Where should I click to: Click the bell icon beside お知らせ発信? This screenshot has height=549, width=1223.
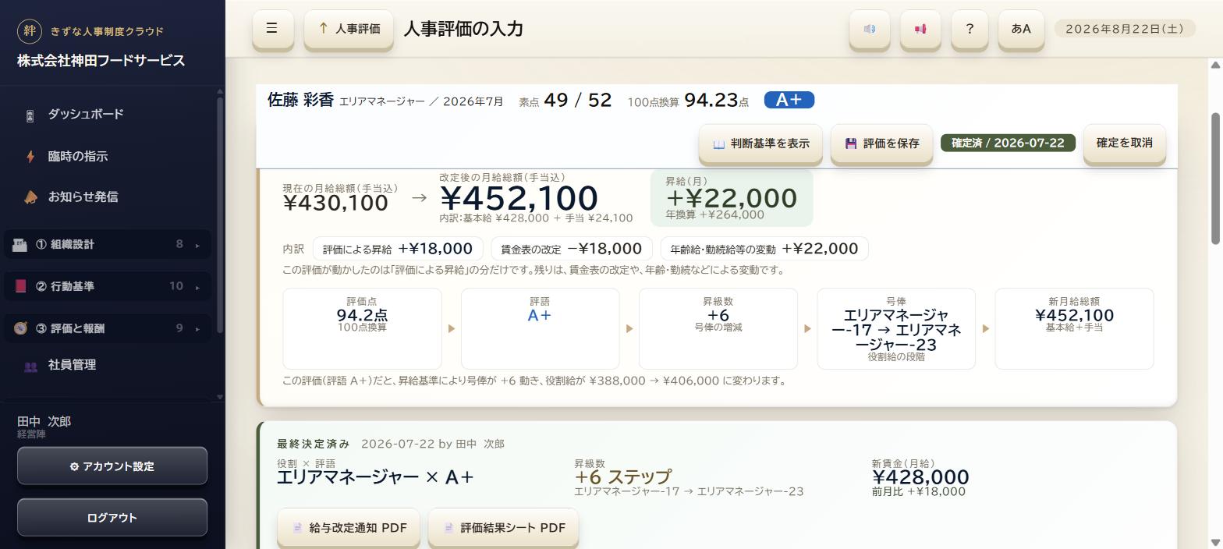pyautogui.click(x=30, y=197)
